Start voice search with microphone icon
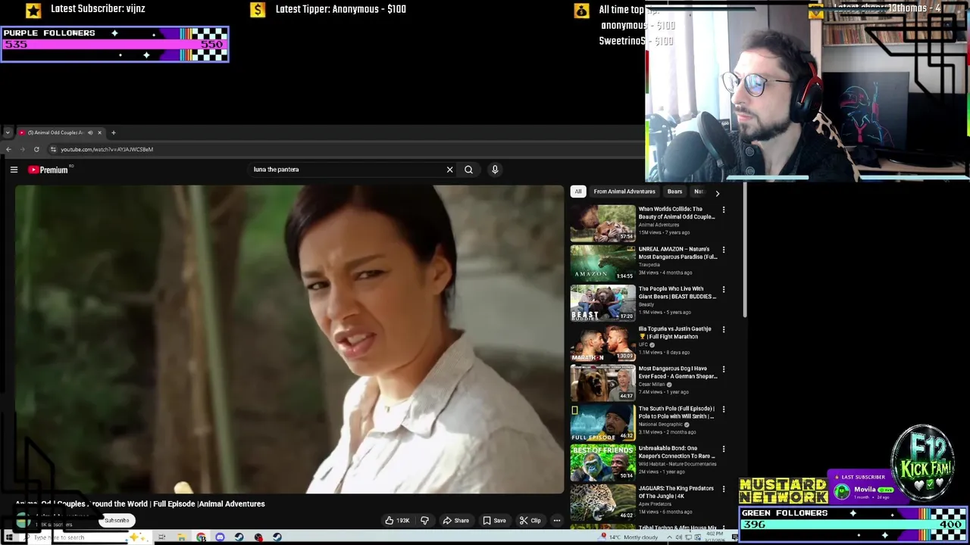The width and height of the screenshot is (970, 545). pyautogui.click(x=495, y=170)
